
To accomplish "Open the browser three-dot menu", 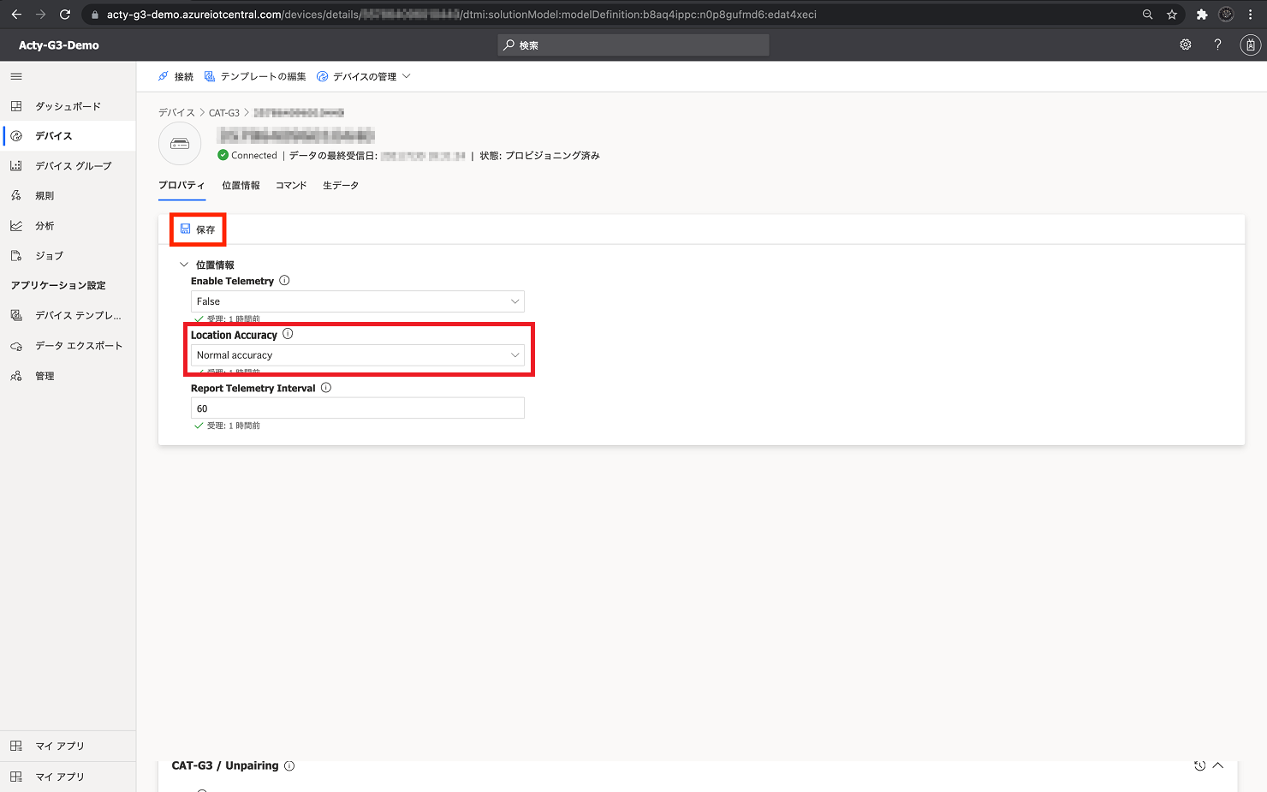I will click(x=1250, y=15).
